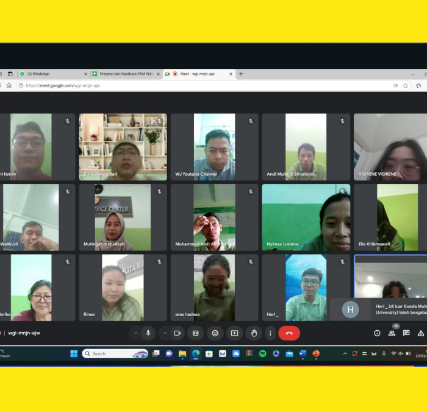The height and width of the screenshot is (412, 427).
Task: Select Andi Muliady Sihombing video tile
Action: click(306, 147)
